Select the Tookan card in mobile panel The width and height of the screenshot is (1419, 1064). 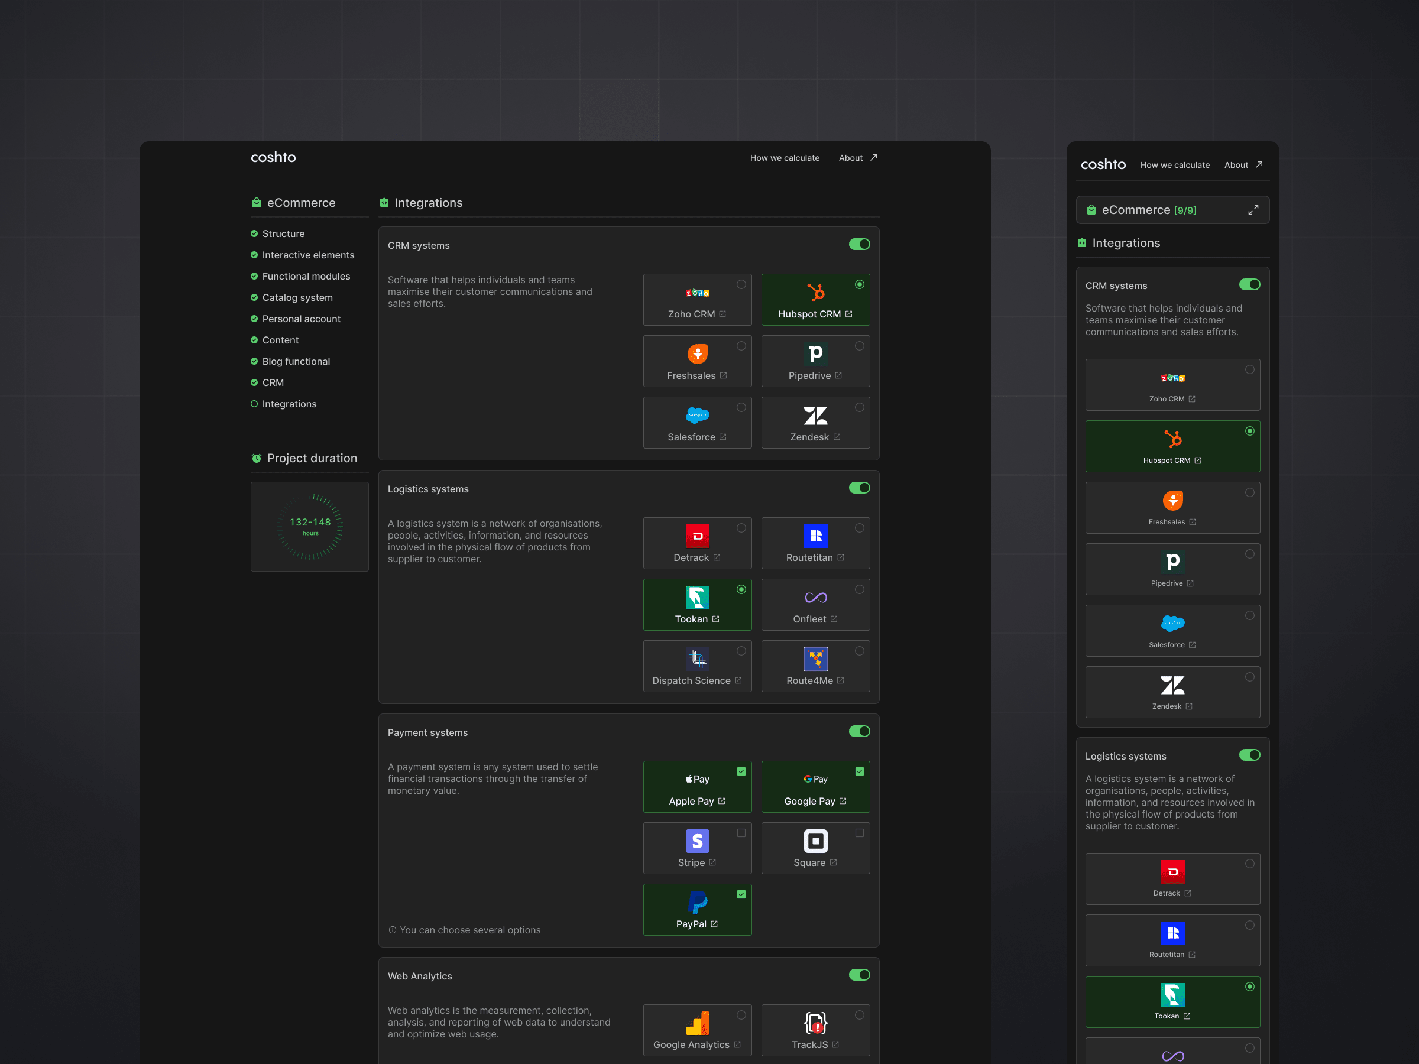click(1172, 1002)
